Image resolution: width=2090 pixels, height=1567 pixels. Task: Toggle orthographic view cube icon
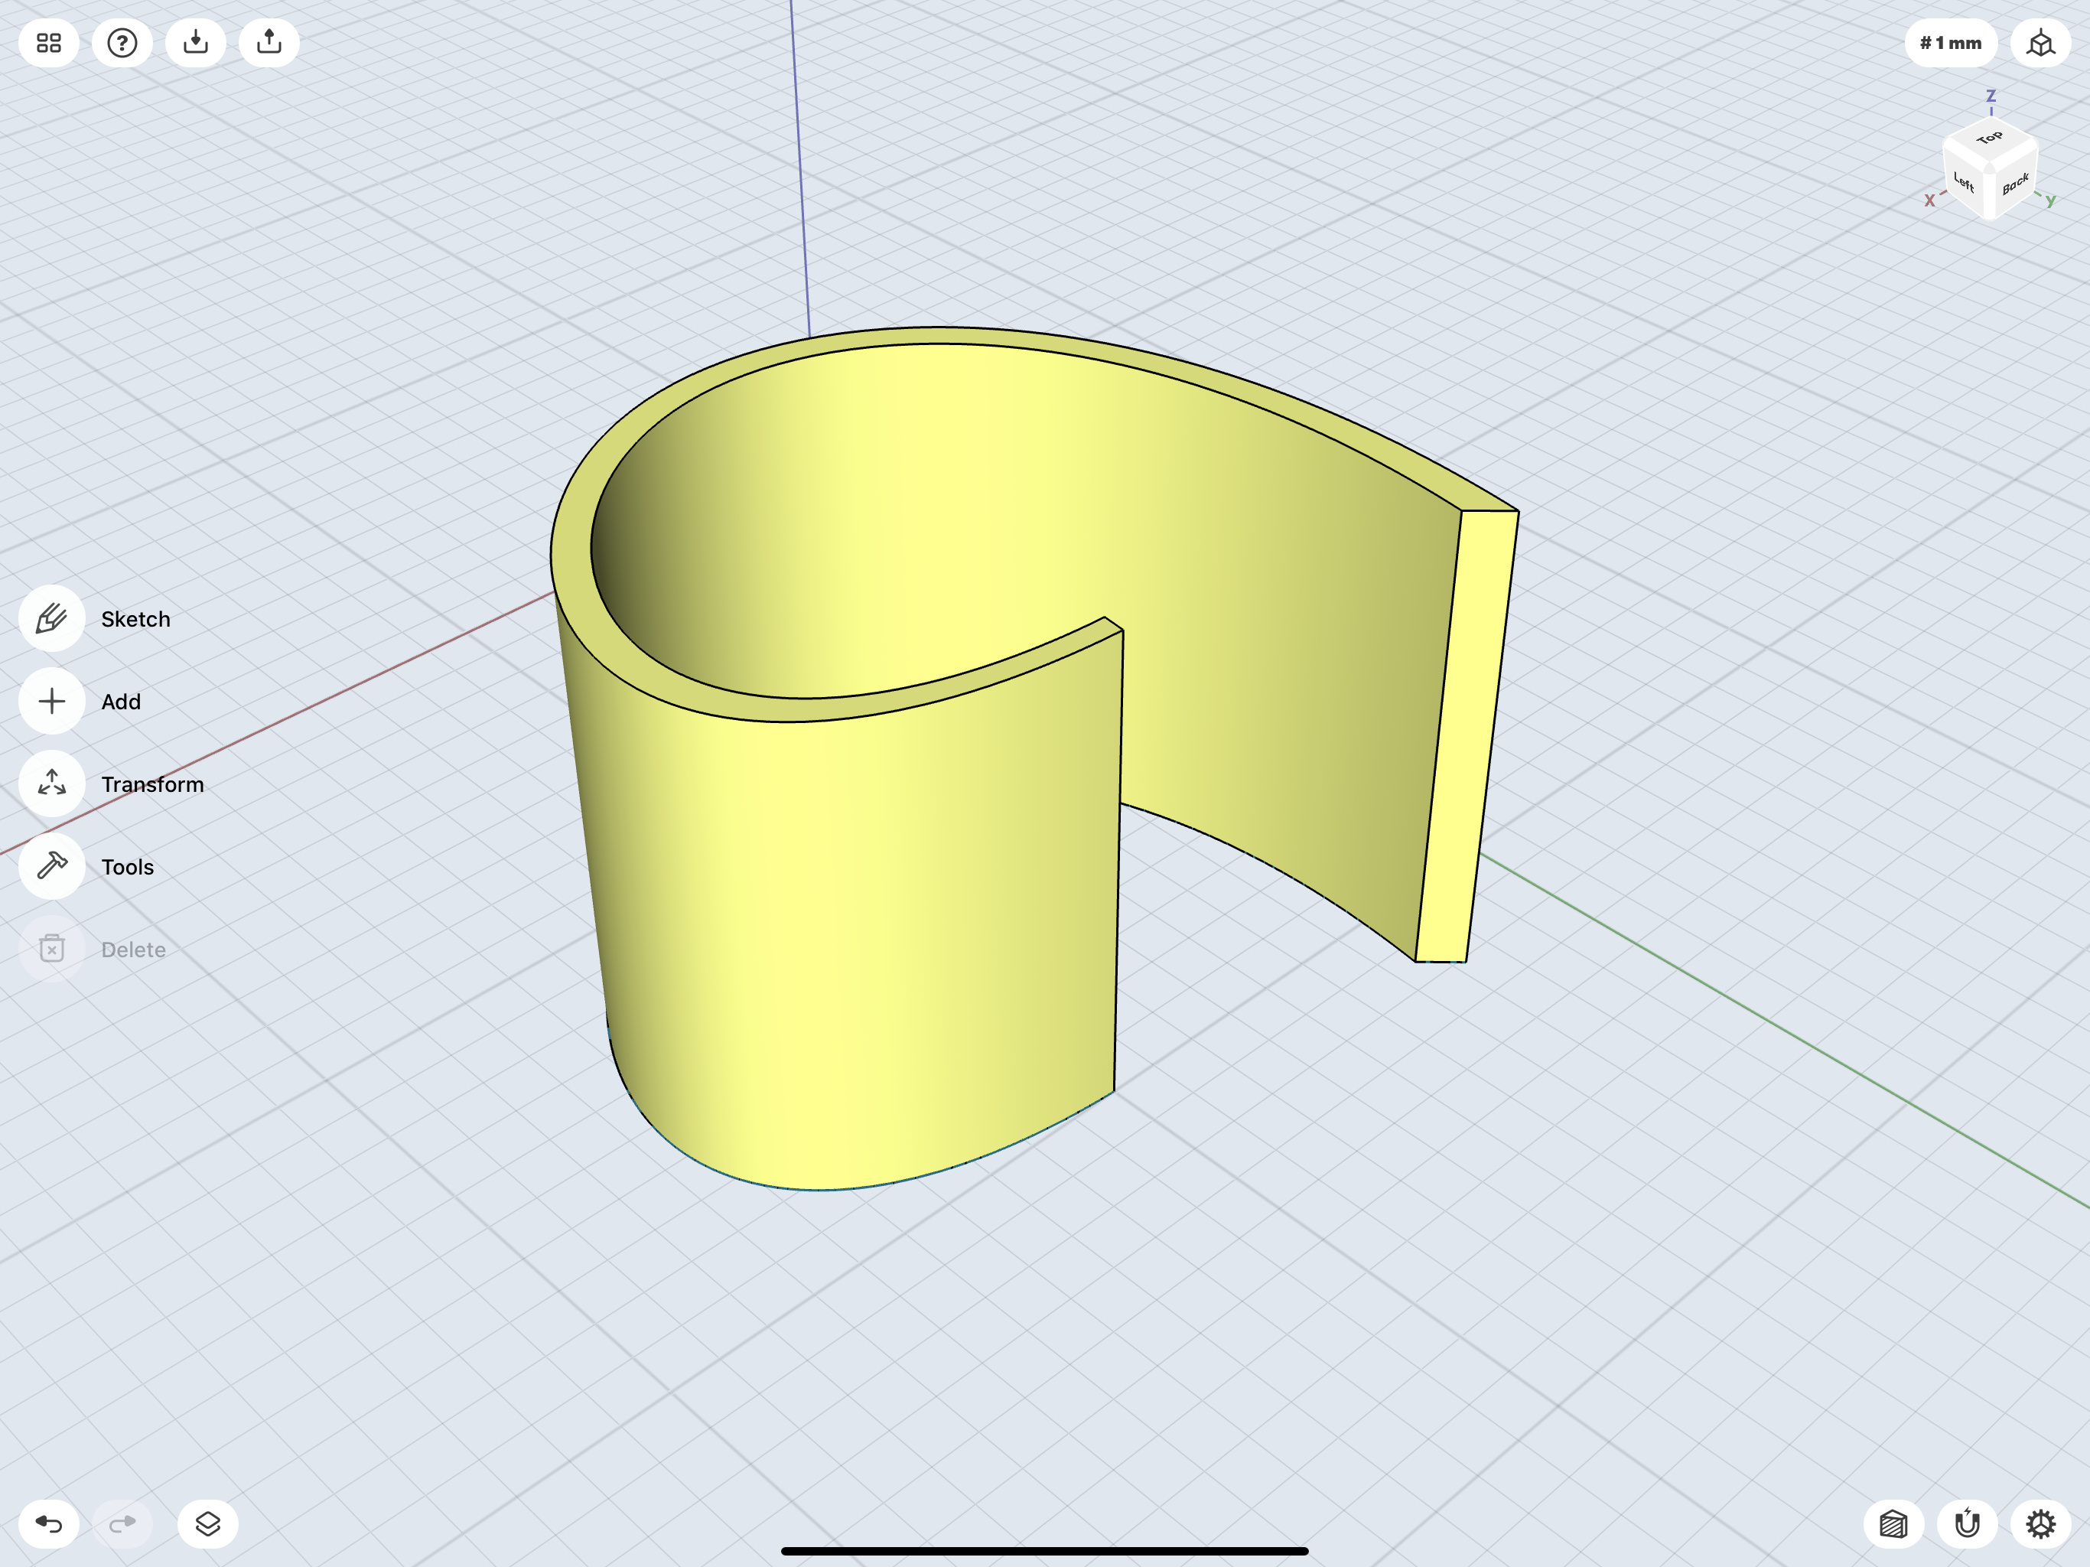(x=2041, y=44)
